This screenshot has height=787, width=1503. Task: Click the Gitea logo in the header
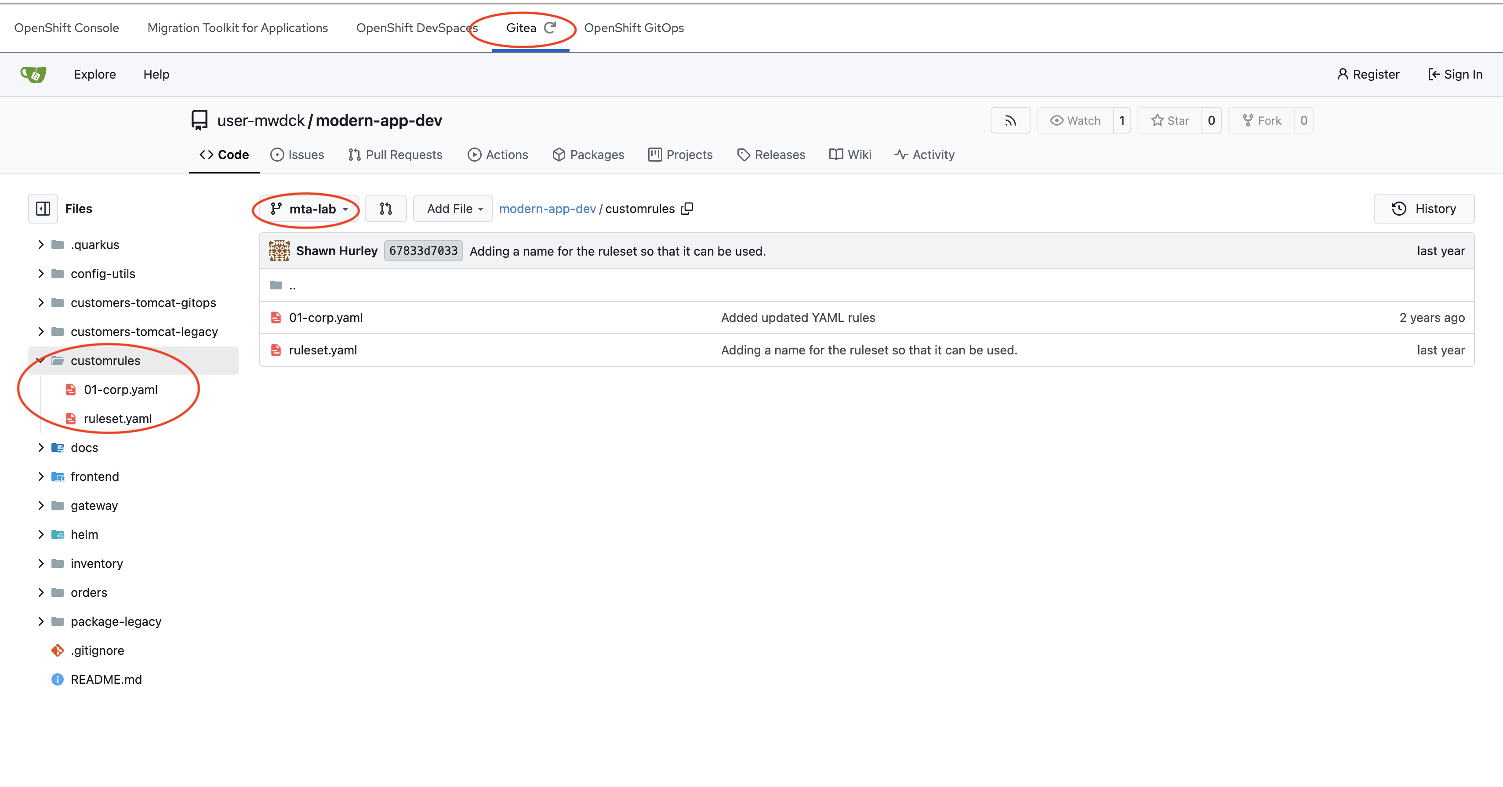[x=33, y=74]
